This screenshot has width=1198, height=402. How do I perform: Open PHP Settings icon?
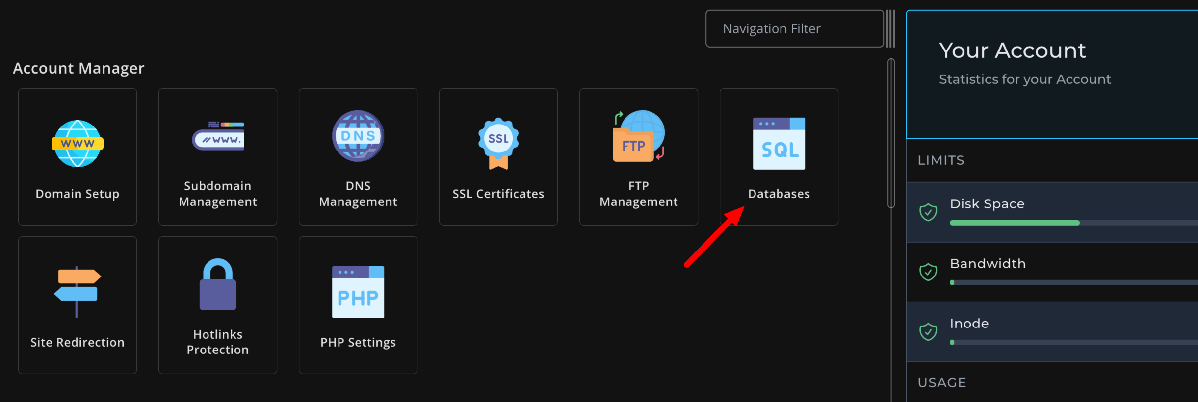click(x=358, y=292)
